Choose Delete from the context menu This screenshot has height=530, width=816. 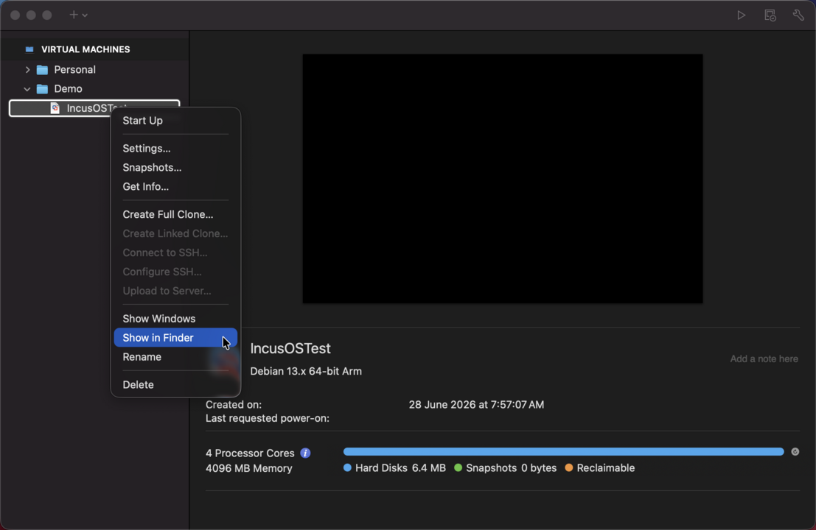tap(175, 384)
